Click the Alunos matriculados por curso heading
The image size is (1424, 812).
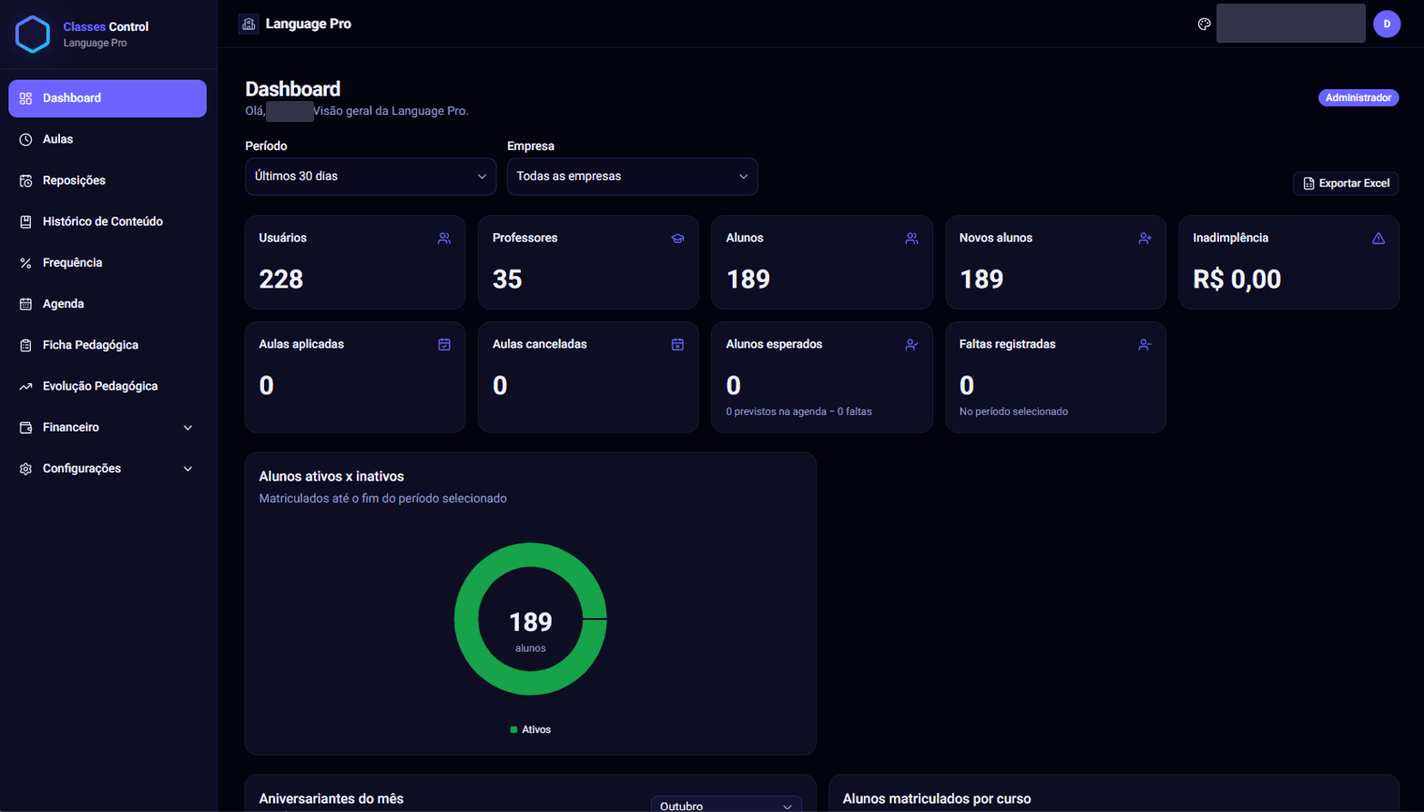coord(937,798)
